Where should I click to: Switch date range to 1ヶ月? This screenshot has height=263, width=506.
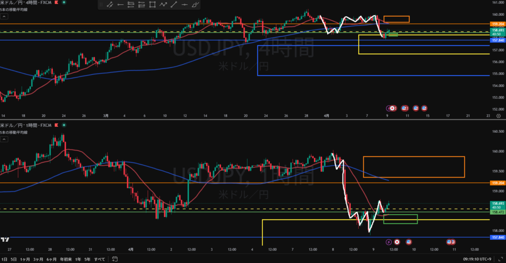[x=24, y=259]
